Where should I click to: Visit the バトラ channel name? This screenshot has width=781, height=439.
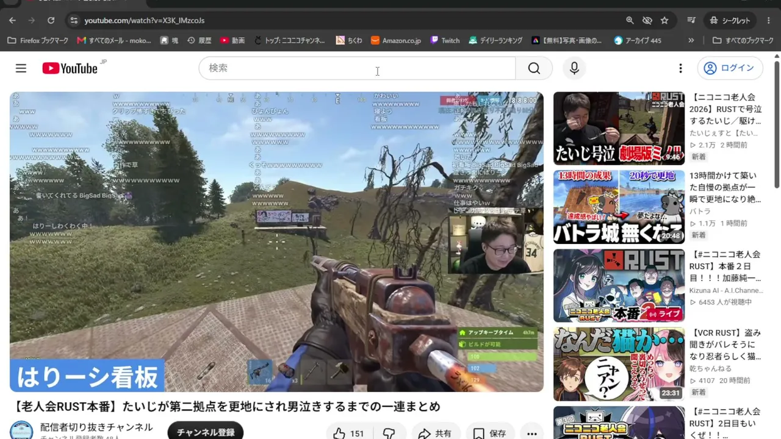(x=700, y=212)
